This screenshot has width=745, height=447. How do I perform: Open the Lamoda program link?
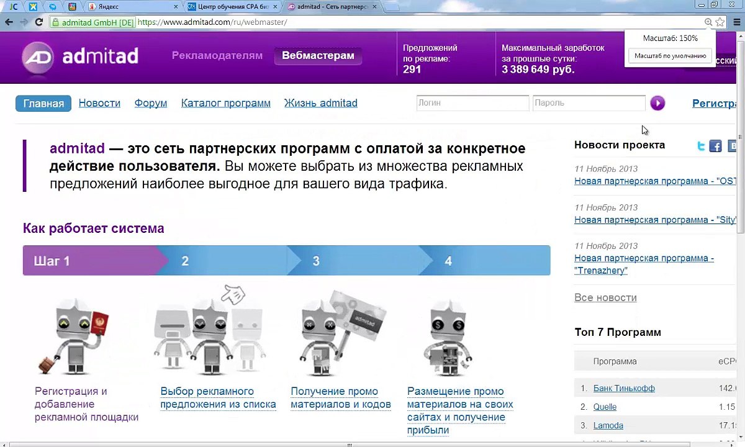tap(608, 425)
